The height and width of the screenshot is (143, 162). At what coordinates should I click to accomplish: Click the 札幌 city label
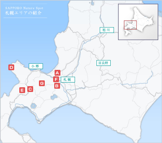[68, 80]
